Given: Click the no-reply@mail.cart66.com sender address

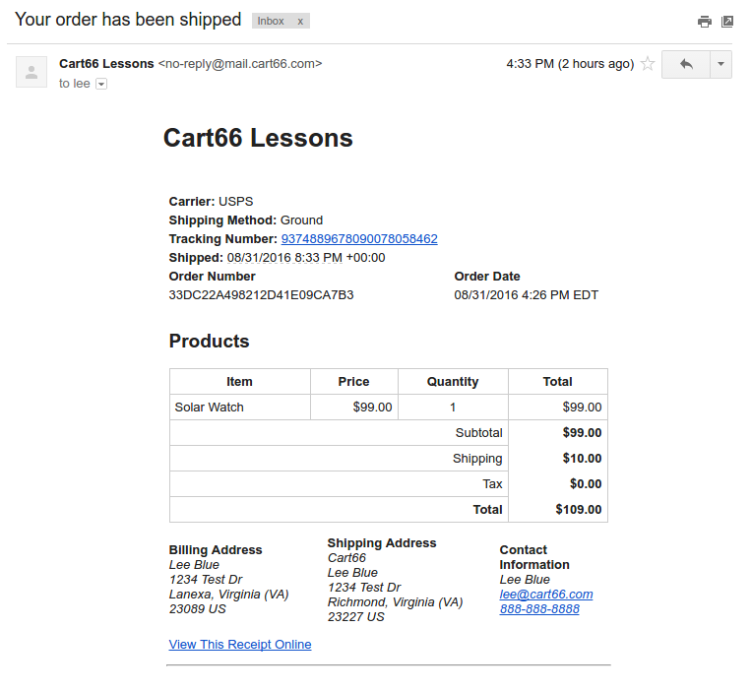Looking at the screenshot, I should pos(240,64).
